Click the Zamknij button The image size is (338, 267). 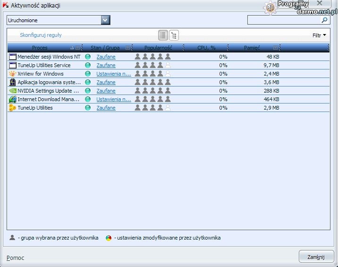coord(316,257)
